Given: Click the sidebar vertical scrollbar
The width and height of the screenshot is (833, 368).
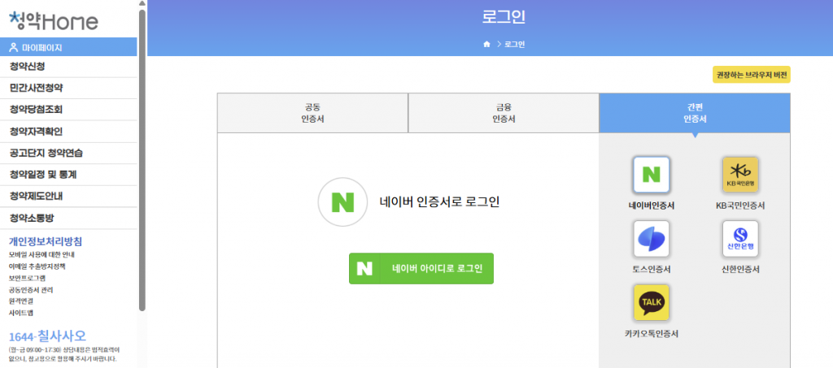Looking at the screenshot, I should [142, 162].
